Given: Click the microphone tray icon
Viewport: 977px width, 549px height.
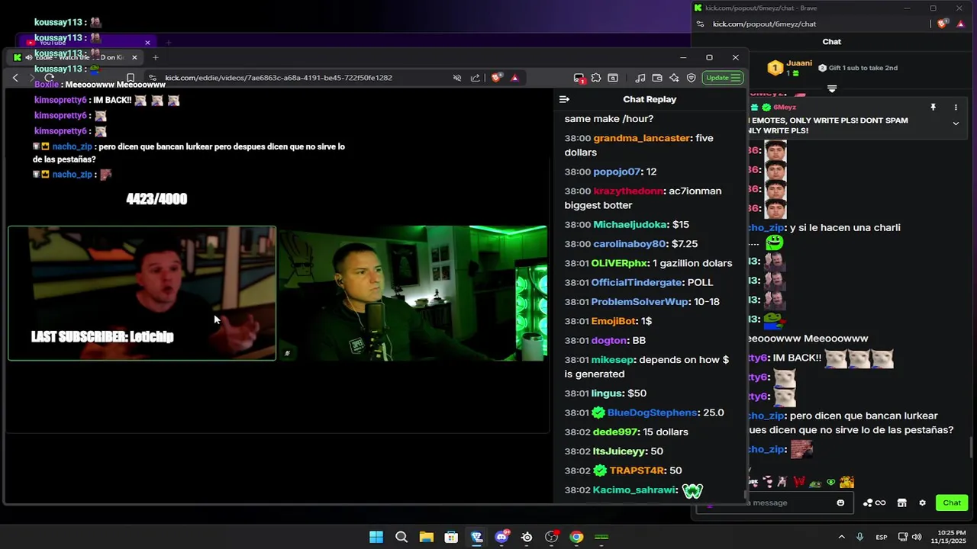Looking at the screenshot, I should [x=860, y=537].
